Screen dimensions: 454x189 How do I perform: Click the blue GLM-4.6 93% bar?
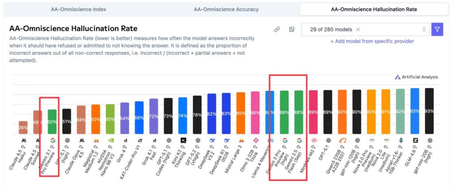coord(415,111)
